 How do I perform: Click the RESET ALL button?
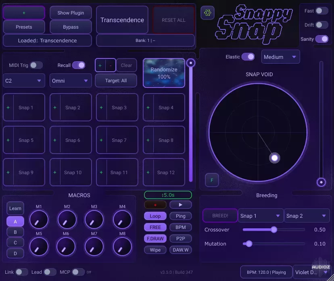click(173, 20)
